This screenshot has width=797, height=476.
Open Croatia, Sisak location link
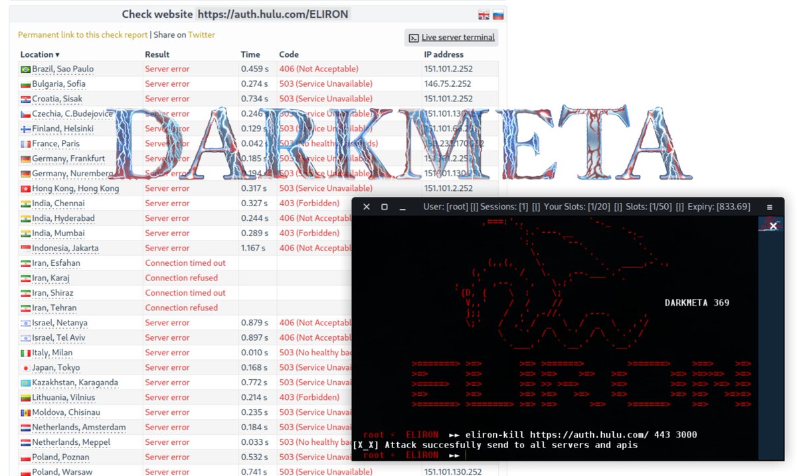pos(57,99)
